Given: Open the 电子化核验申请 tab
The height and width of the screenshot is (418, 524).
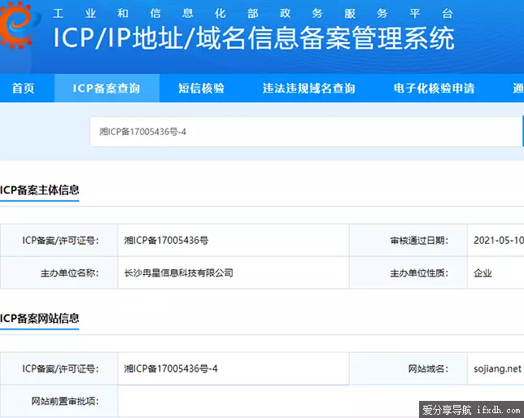Looking at the screenshot, I should 434,89.
